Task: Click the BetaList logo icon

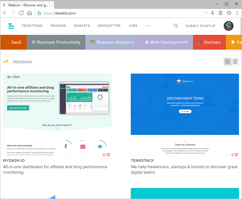Action: pos(11,26)
